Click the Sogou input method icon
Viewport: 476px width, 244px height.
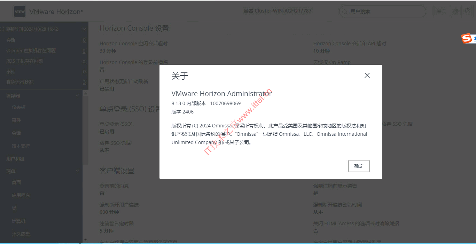pos(466,39)
